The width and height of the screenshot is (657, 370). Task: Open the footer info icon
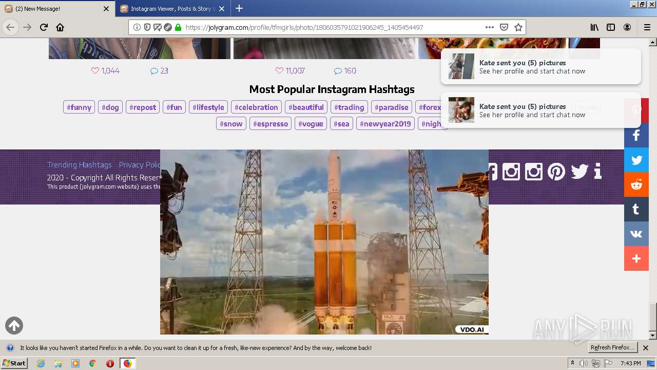point(597,171)
